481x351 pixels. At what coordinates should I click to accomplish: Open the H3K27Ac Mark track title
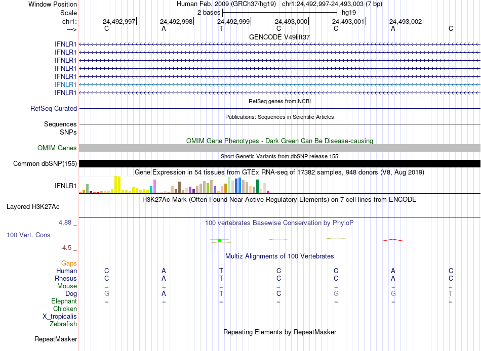pyautogui.click(x=279, y=200)
